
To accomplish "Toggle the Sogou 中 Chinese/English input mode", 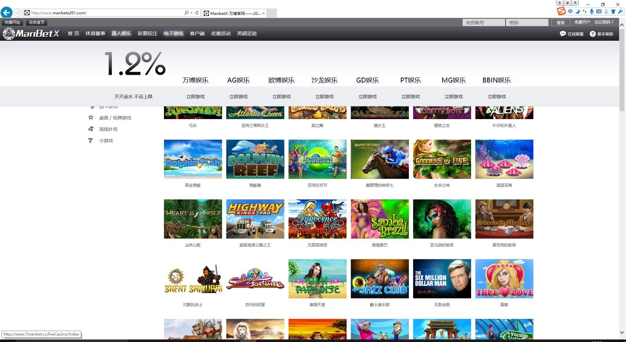I will click(x=570, y=12).
